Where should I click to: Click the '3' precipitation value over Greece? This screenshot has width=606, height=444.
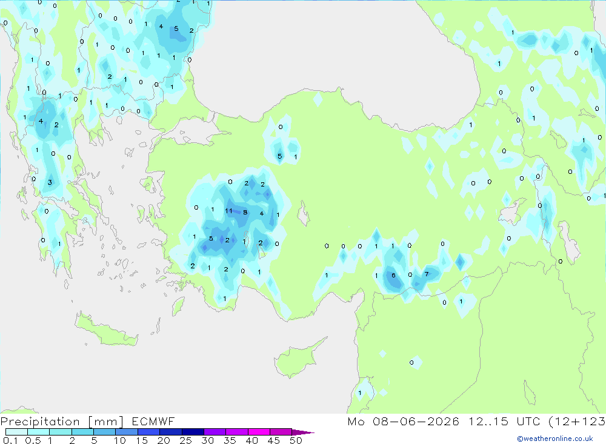coord(50,182)
